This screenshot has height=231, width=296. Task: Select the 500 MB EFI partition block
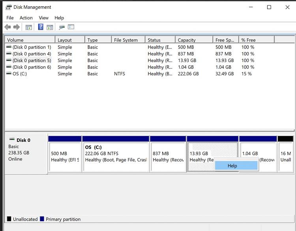point(65,156)
